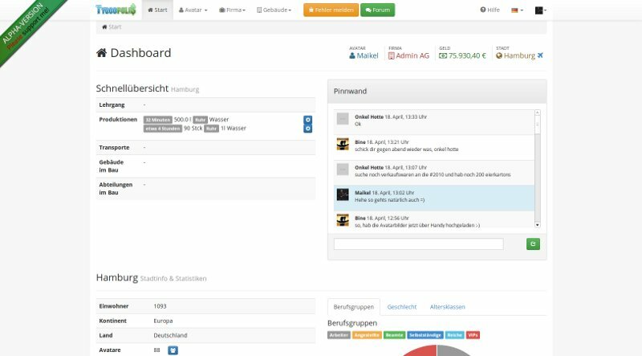Toggle the VIPs legend label

[473, 335]
